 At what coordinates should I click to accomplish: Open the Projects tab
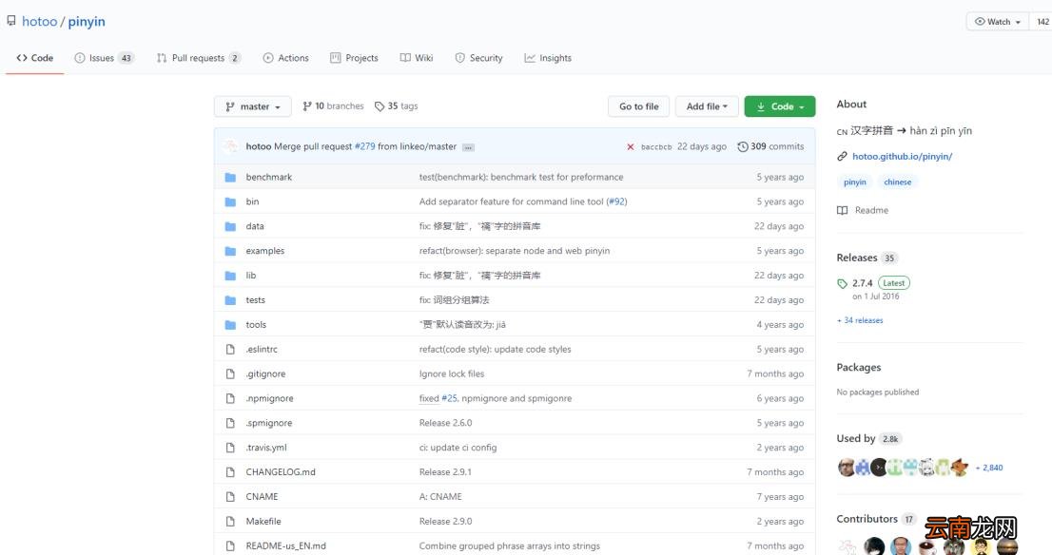click(354, 58)
